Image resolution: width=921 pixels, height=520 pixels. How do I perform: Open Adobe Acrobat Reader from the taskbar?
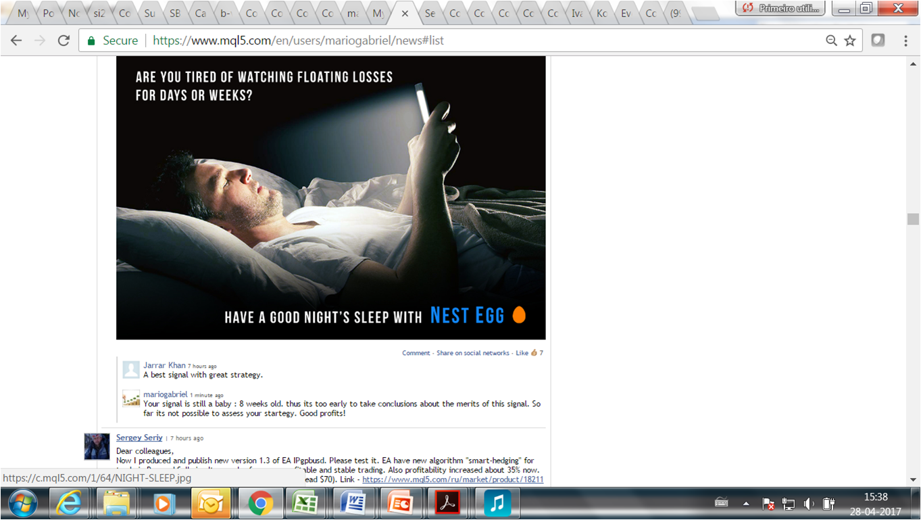(447, 504)
